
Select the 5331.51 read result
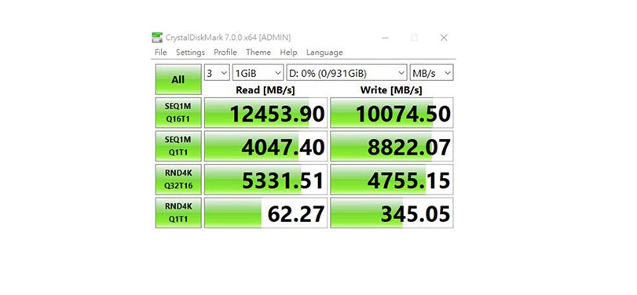pos(265,180)
